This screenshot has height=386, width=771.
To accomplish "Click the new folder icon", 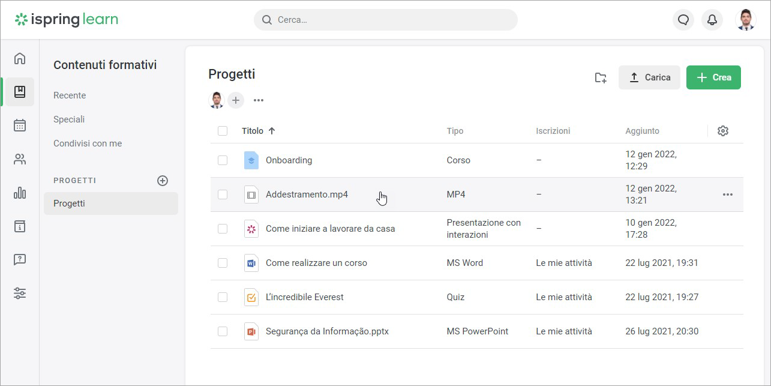I will pos(601,77).
